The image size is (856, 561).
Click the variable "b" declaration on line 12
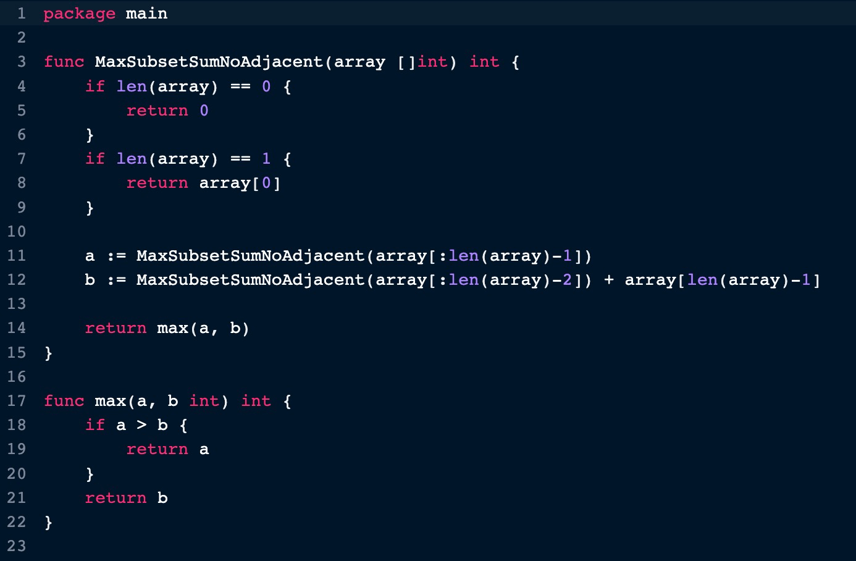pyautogui.click(x=90, y=280)
